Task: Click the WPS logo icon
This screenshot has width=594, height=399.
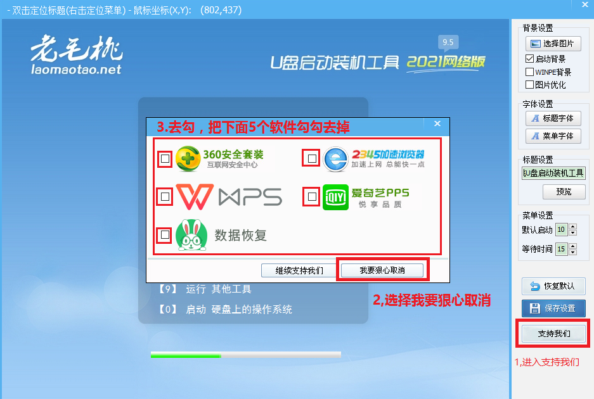Action: coord(193,197)
